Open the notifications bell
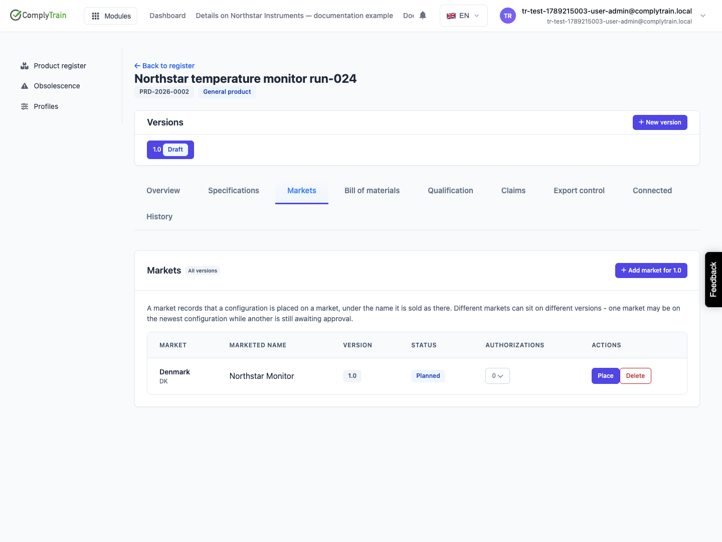Viewport: 722px width, 542px height. [x=423, y=16]
